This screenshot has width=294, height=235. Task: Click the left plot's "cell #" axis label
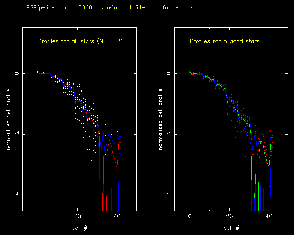point(79,228)
